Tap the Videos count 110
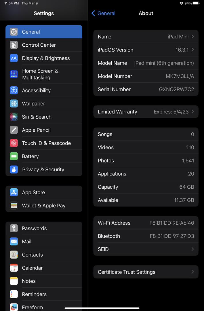Screen dimensions: 204x311 point(190,147)
